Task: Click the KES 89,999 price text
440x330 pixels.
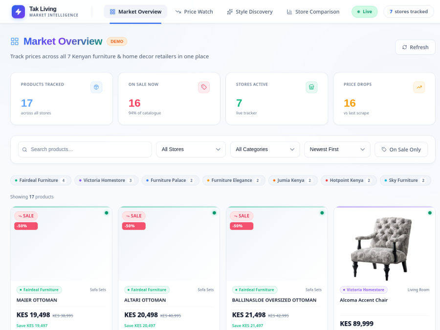Action: point(357,324)
